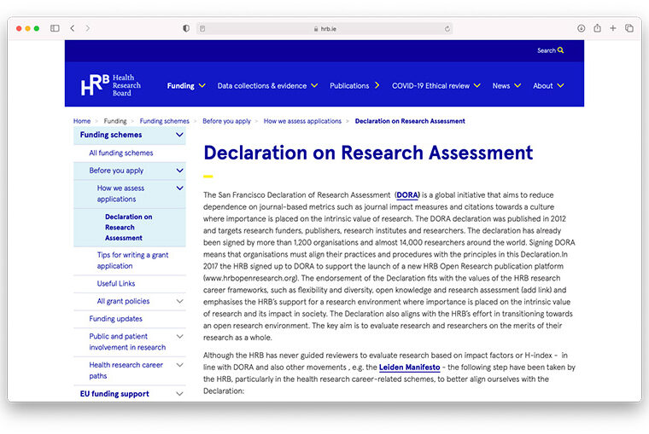649x434 pixels.
Task: Expand Health research career paths chevron
Action: tap(179, 365)
